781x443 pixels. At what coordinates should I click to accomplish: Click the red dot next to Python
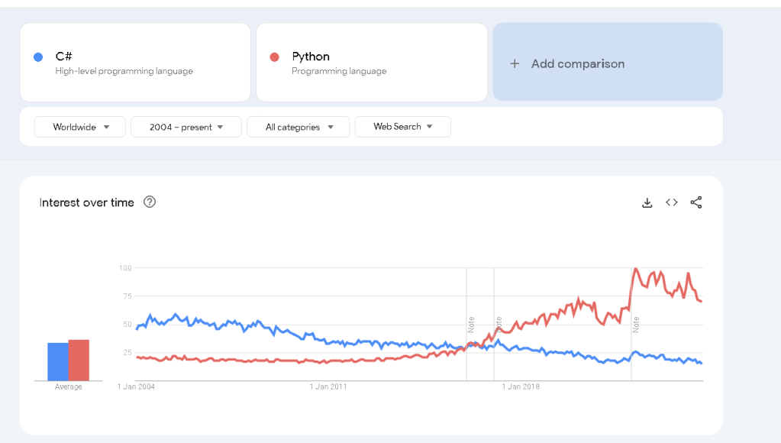pos(274,57)
